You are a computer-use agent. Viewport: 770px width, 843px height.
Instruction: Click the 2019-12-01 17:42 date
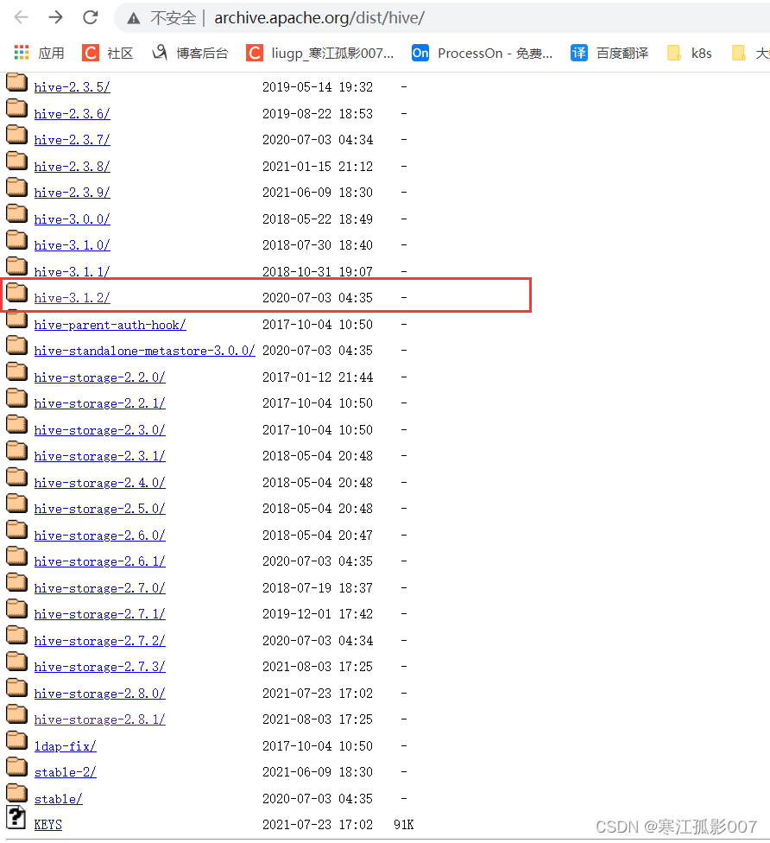(x=318, y=614)
